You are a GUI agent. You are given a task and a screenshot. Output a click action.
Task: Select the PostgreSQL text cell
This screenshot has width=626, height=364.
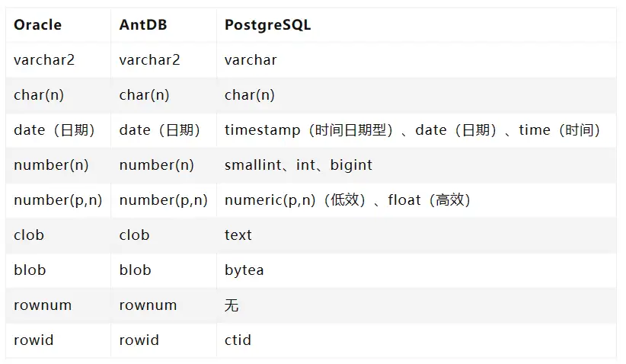click(238, 235)
